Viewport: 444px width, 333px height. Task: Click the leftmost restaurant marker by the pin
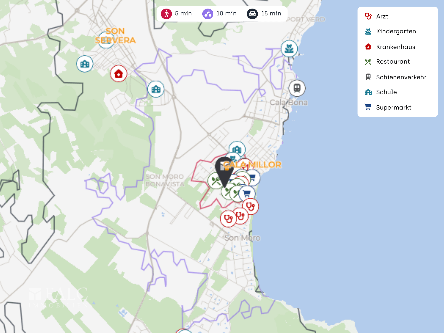click(215, 181)
